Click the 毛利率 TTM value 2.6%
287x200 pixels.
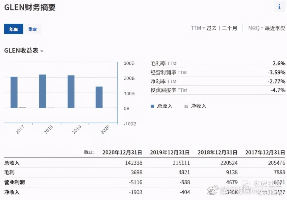[x=279, y=63]
